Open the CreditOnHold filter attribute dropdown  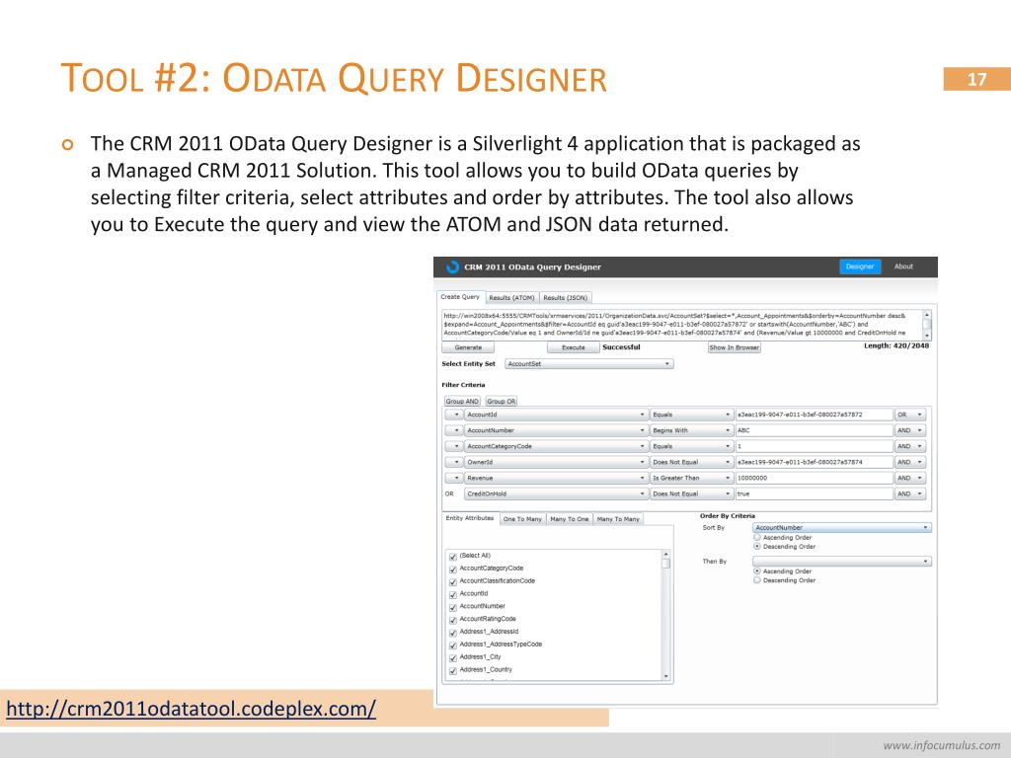[556, 493]
